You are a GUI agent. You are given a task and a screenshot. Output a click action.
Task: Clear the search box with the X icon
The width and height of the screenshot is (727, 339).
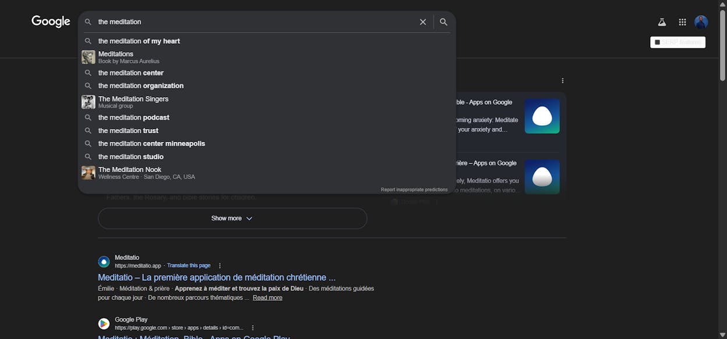click(423, 22)
